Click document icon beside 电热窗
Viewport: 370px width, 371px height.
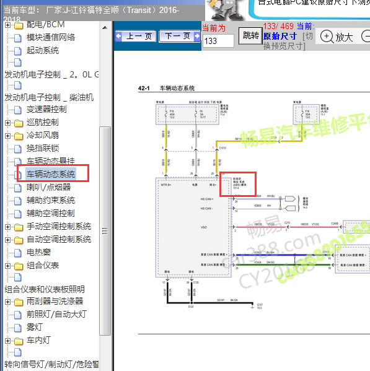click(18, 253)
